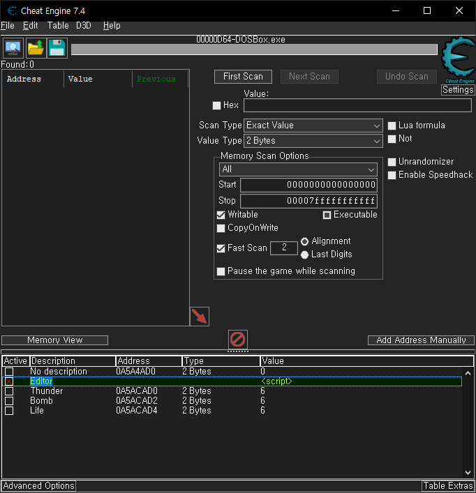The image size is (476, 493).
Task: Select the Last Digits radio button
Action: tap(304, 255)
